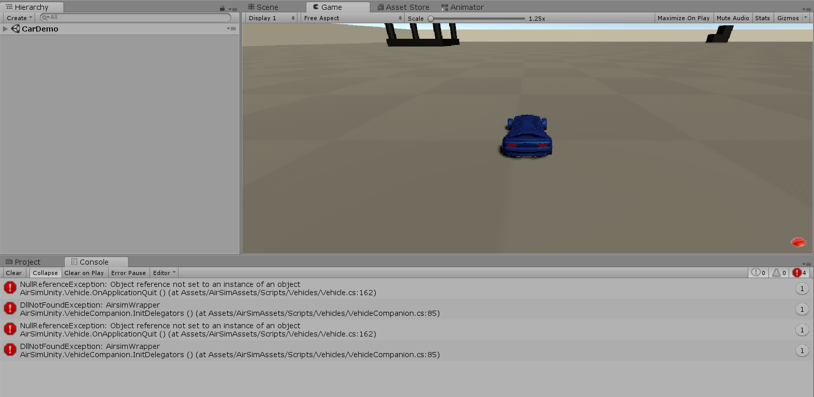This screenshot has width=814, height=397.
Task: Toggle warning message count filter in Console
Action: [779, 273]
